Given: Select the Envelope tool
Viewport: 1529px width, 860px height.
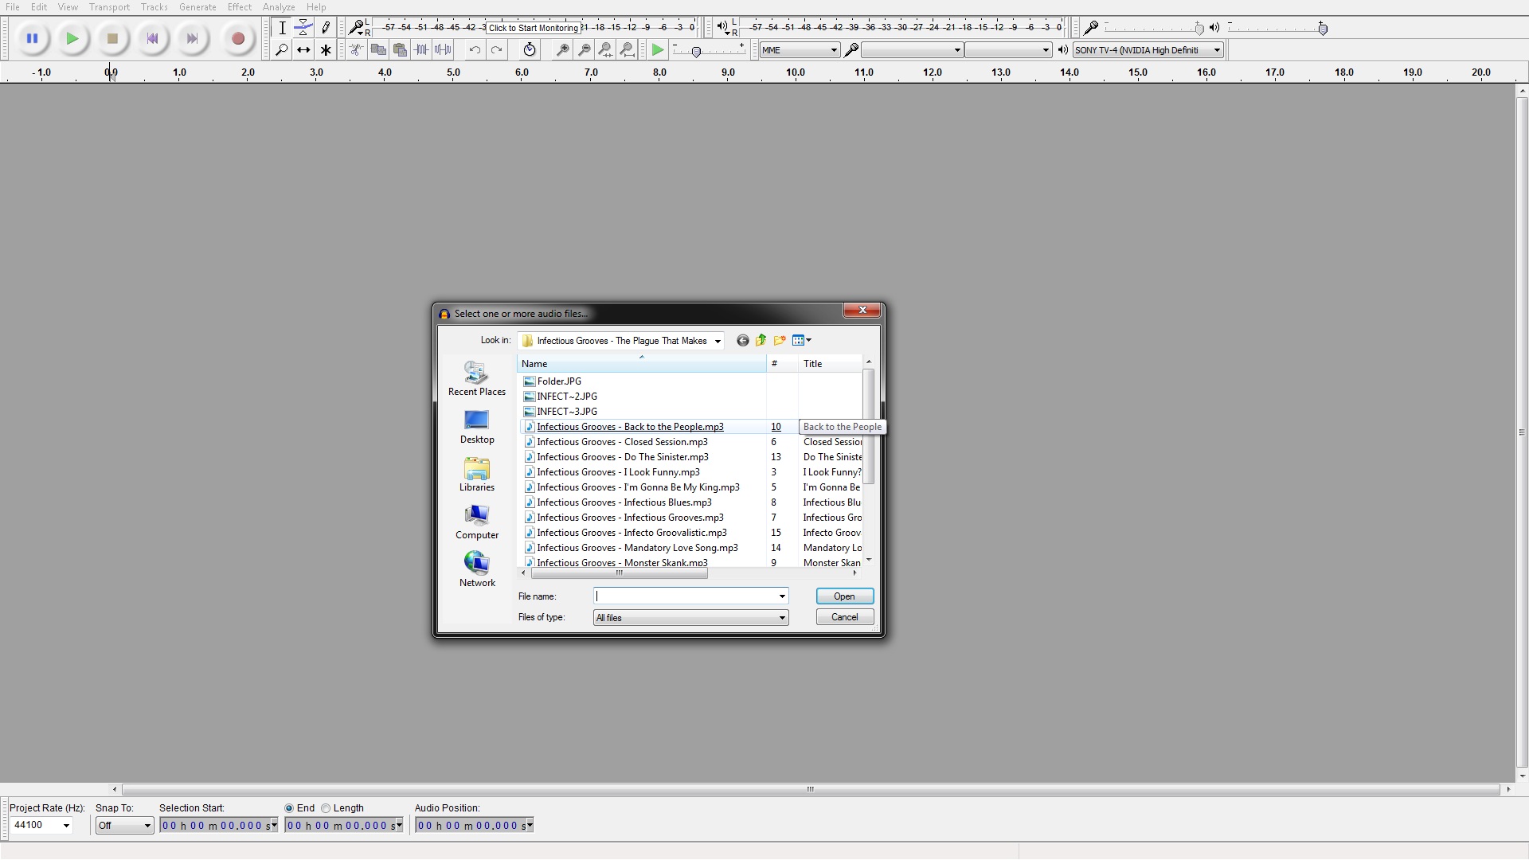Looking at the screenshot, I should coord(303,28).
